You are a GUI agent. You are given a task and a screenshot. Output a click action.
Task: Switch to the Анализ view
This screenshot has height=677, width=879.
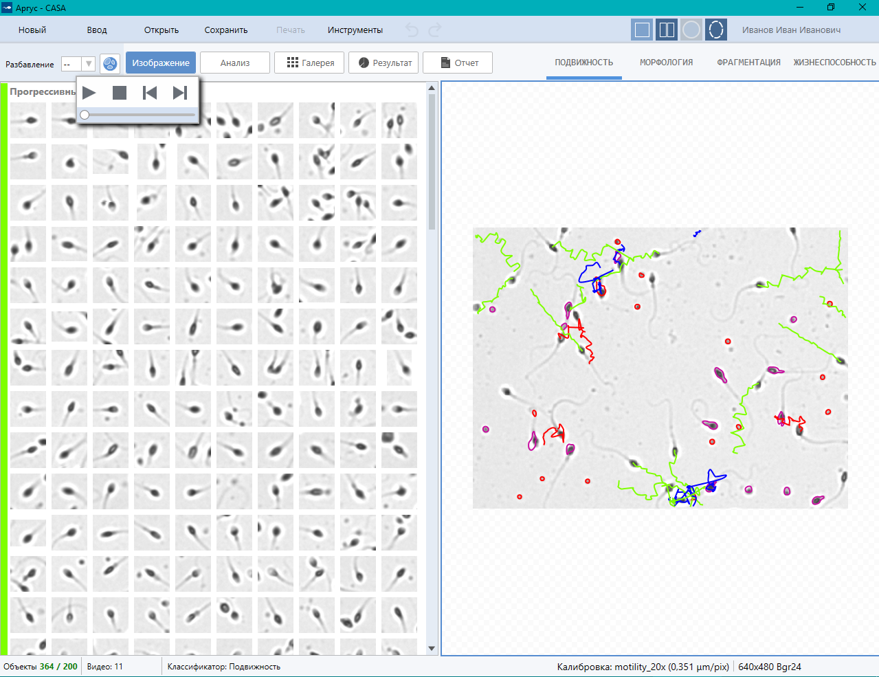pos(235,63)
